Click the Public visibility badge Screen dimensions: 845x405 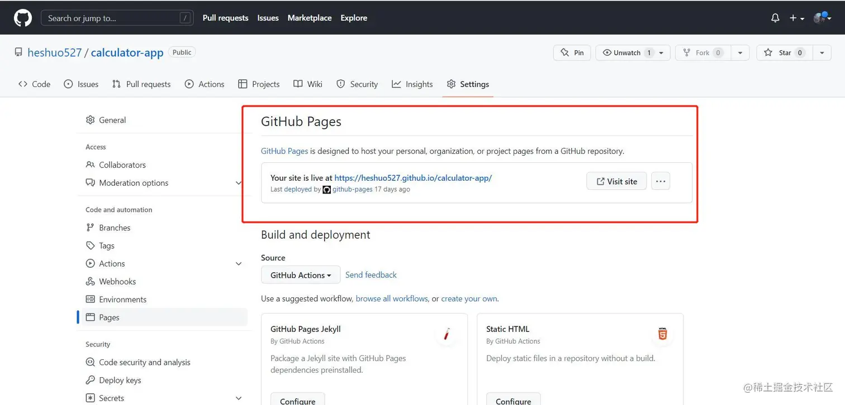(182, 52)
